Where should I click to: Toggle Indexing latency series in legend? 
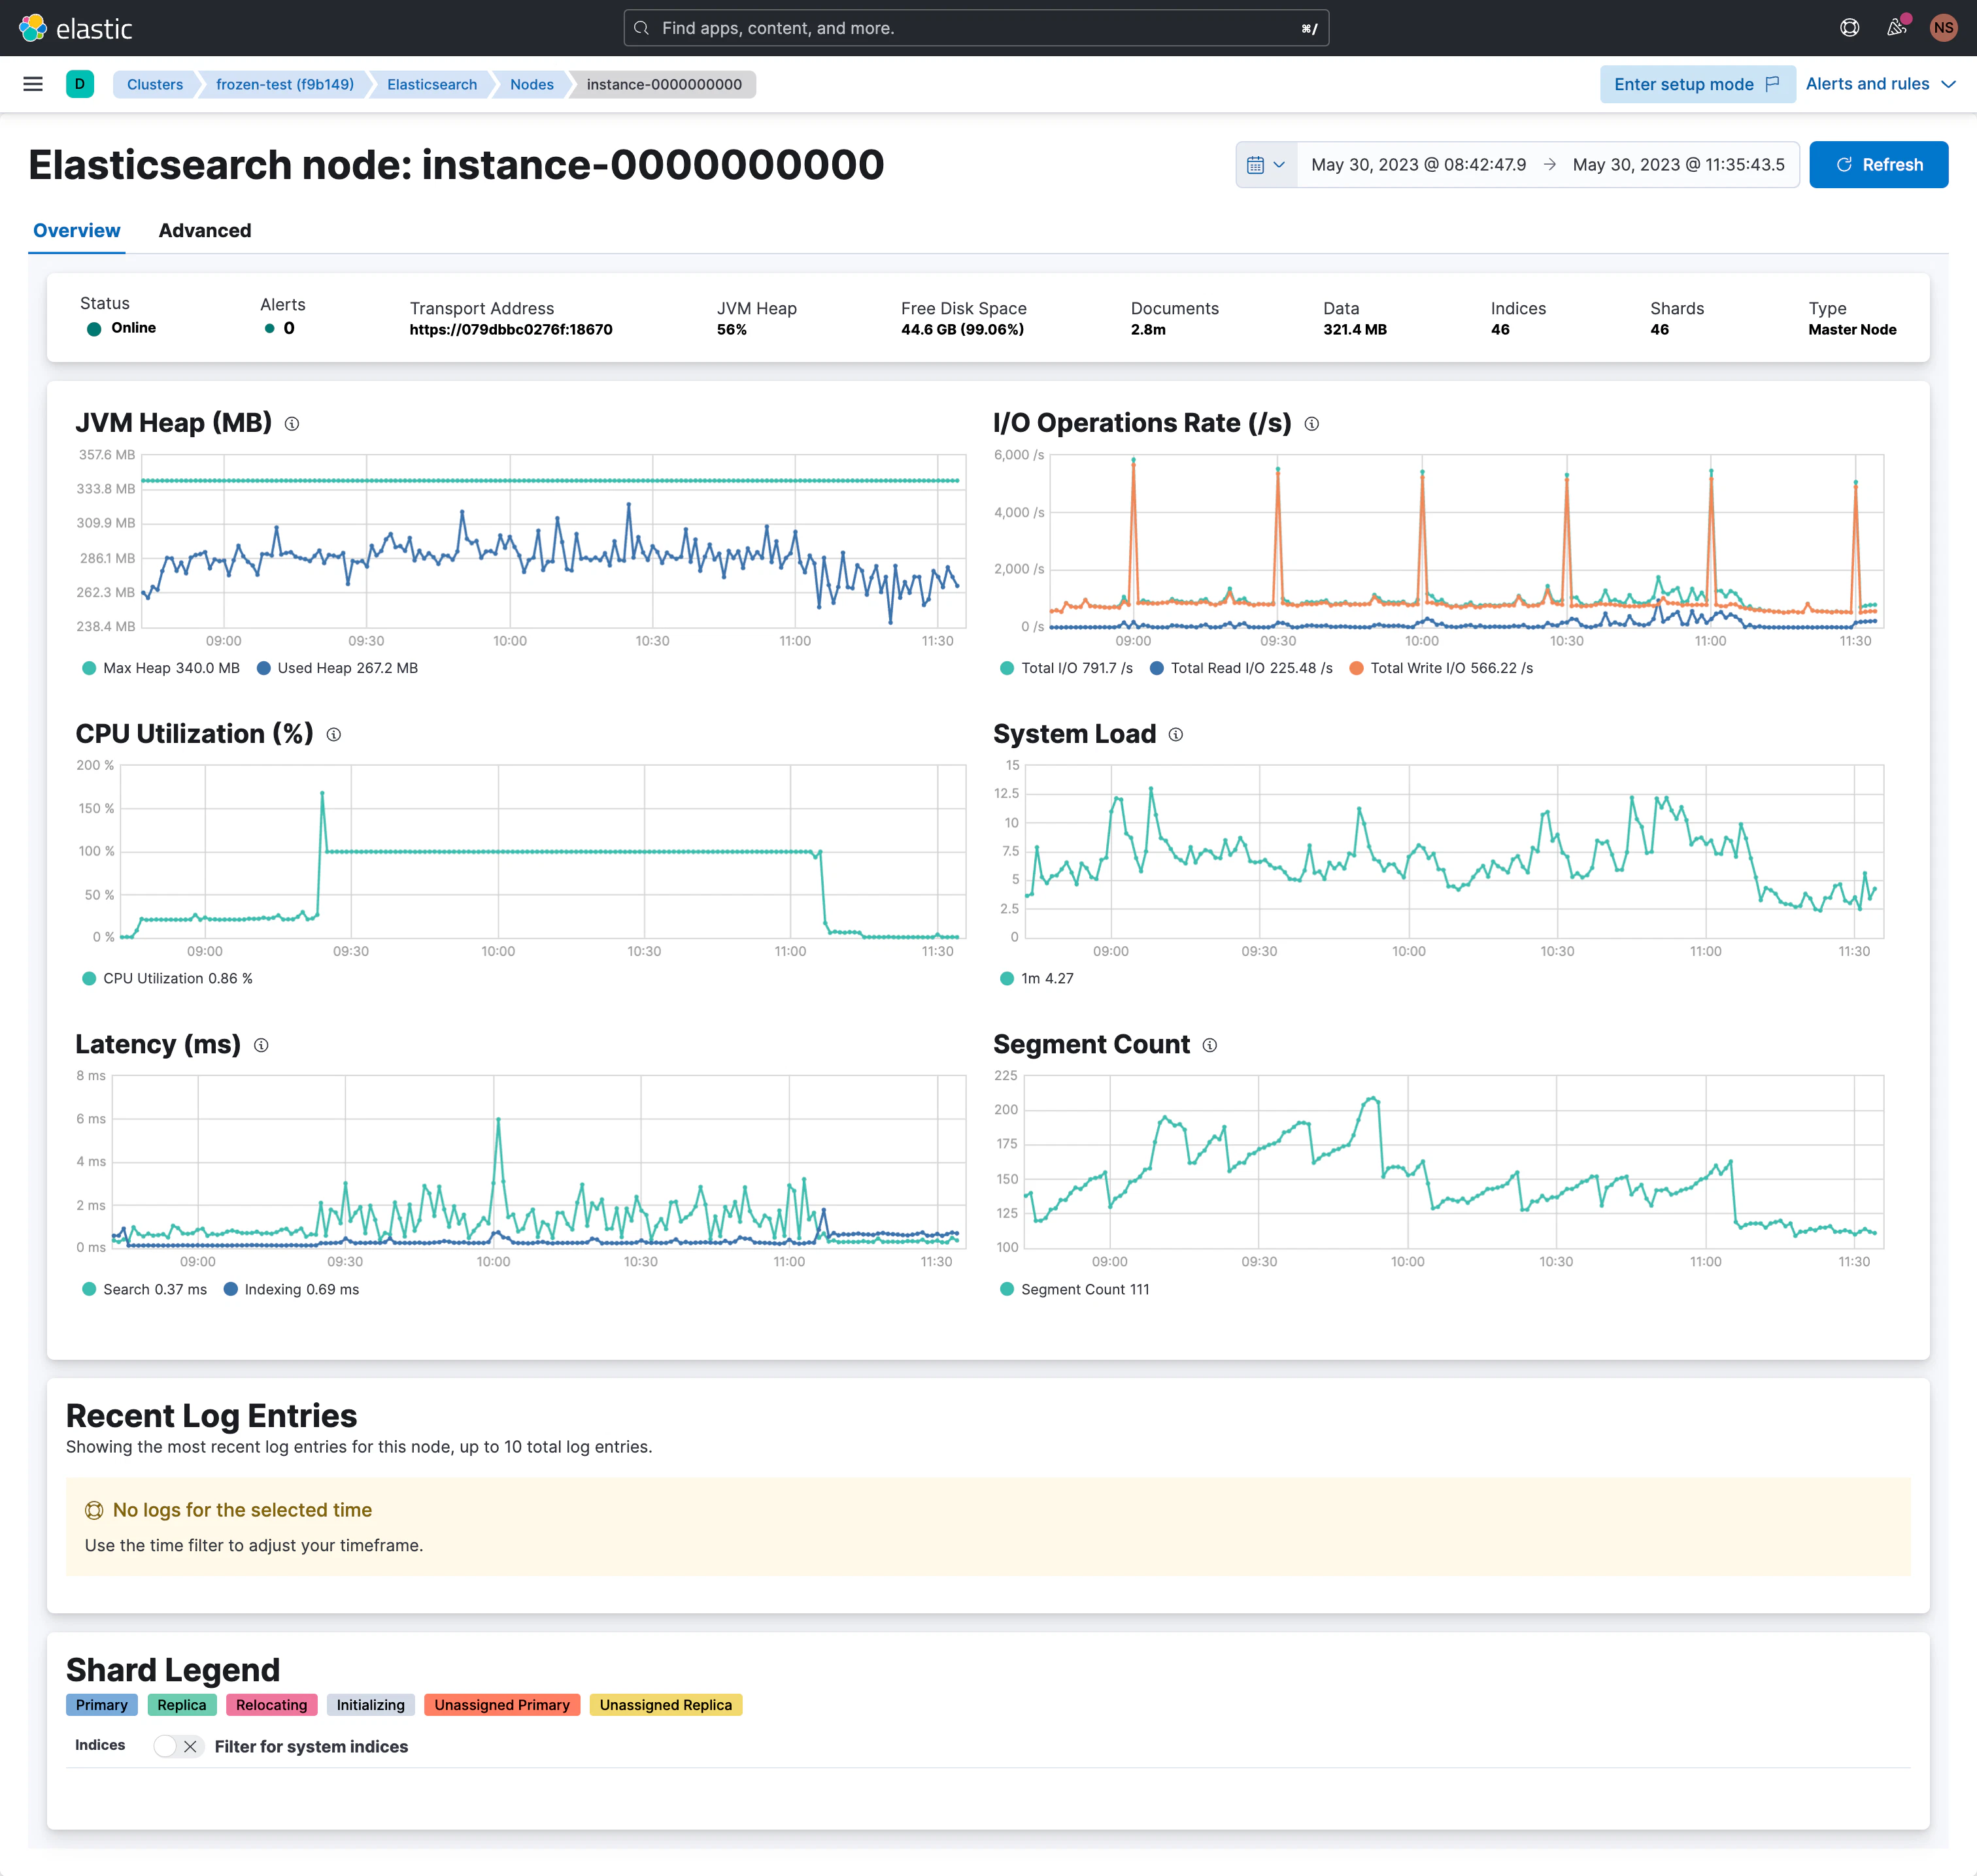(291, 1290)
